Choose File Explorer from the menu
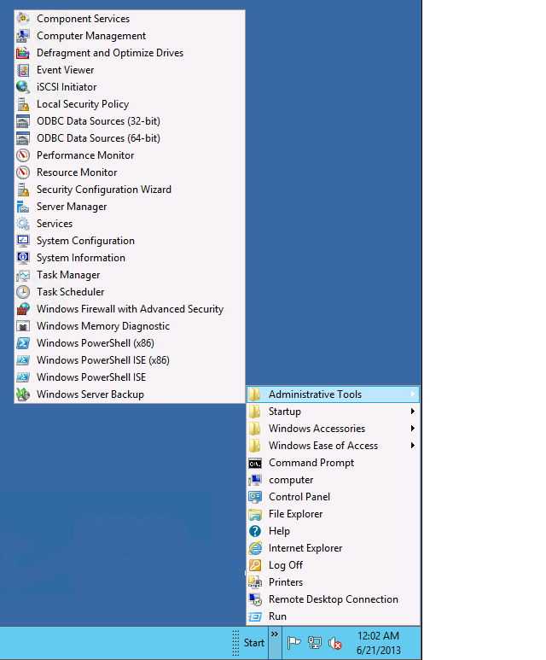546x660 pixels. coord(334,514)
